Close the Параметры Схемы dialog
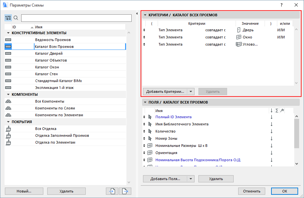Viewport: 304px width, 198px height. [x=296, y=5]
